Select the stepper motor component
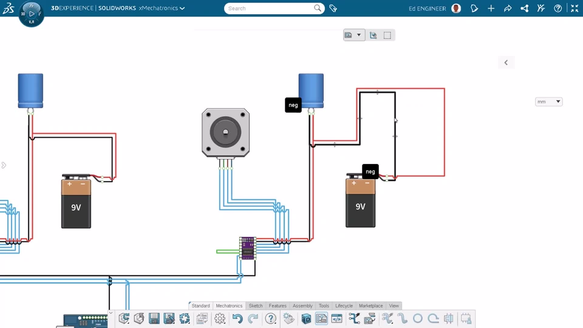This screenshot has width=583, height=328. click(226, 133)
